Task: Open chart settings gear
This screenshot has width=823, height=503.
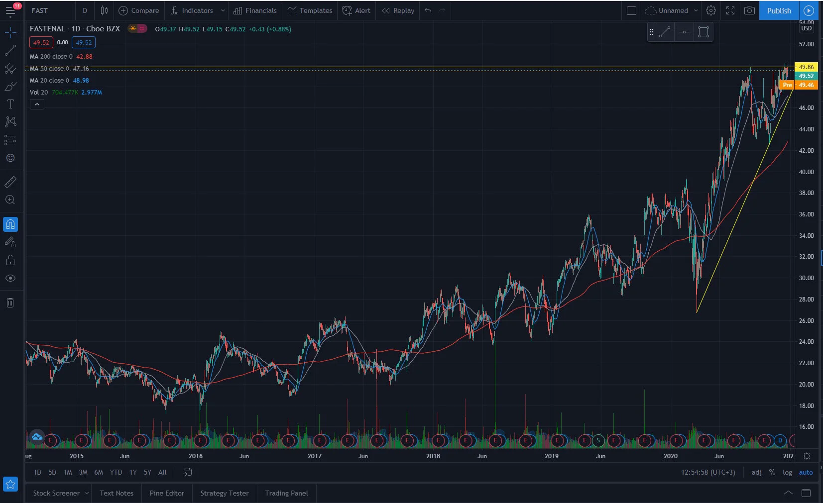Action: (711, 10)
